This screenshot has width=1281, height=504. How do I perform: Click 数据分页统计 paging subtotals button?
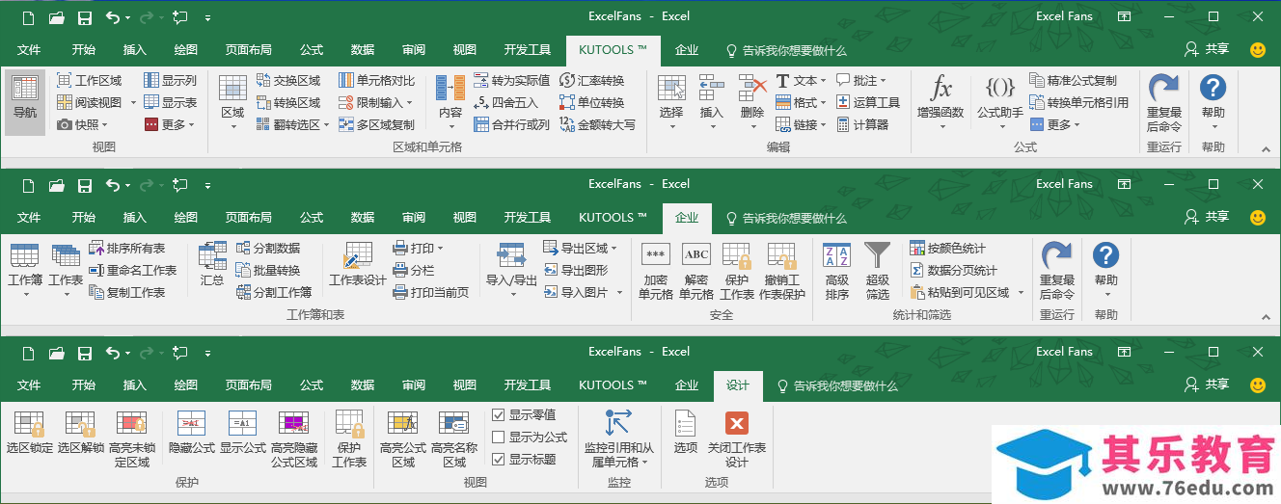pos(954,271)
